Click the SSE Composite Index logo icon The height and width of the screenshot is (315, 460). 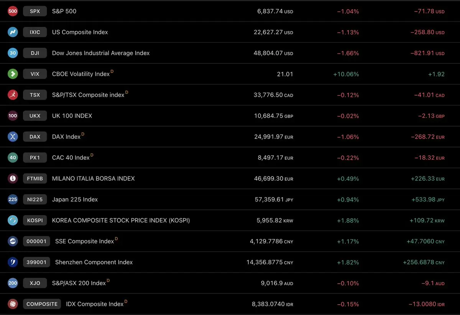(13, 241)
